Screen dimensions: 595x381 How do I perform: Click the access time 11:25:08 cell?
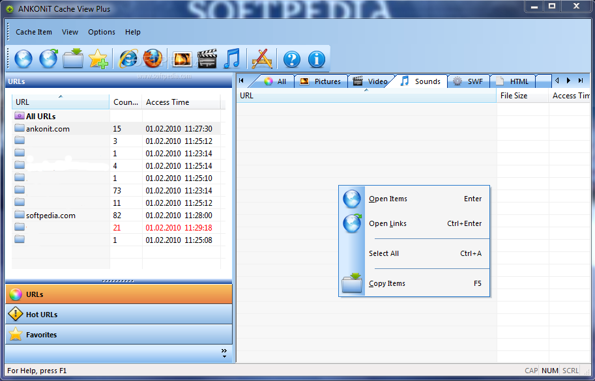point(179,240)
